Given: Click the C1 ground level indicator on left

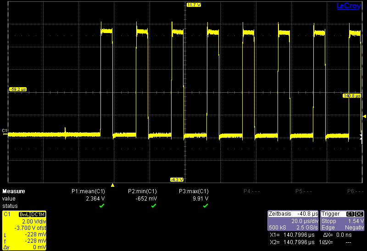Looking at the screenshot, I should point(5,131).
